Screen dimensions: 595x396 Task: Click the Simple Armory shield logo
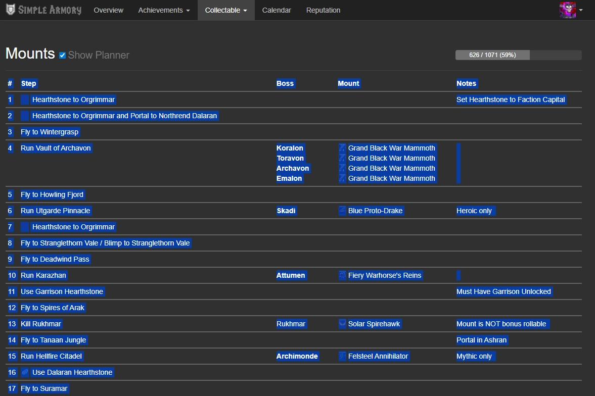point(11,10)
